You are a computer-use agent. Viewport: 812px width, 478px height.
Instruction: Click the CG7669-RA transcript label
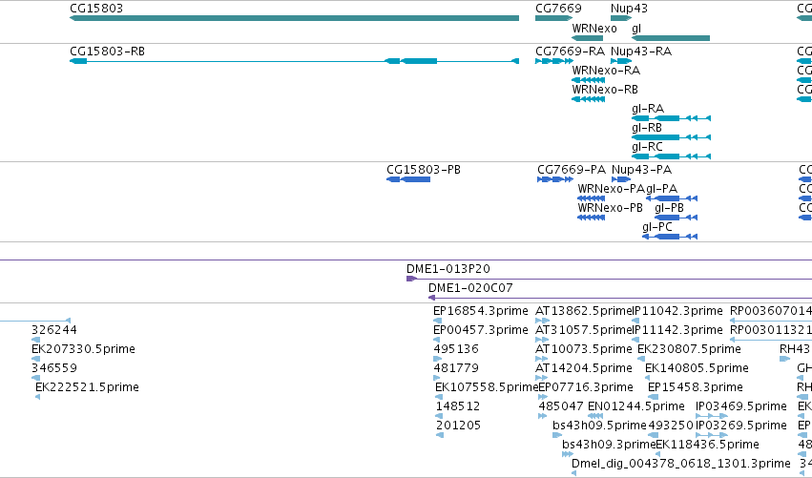point(570,52)
